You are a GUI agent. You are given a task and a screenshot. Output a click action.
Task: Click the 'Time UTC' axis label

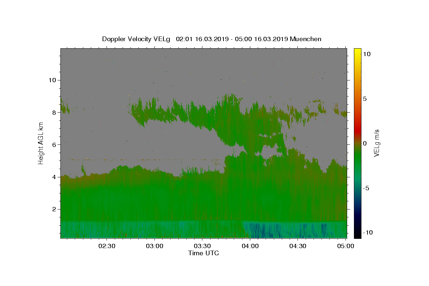[x=203, y=253]
